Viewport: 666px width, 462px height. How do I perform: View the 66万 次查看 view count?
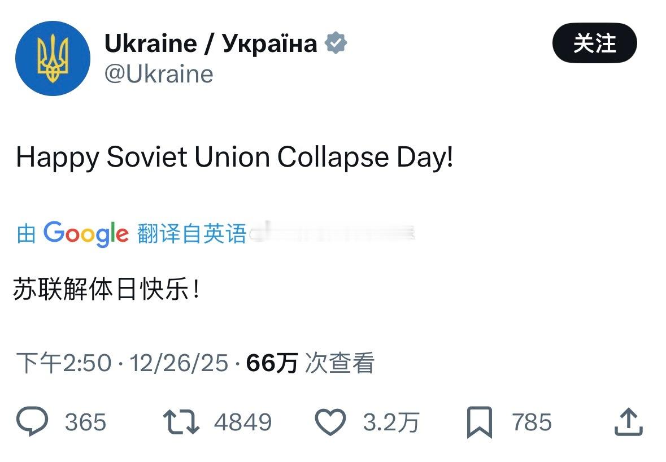(x=310, y=363)
